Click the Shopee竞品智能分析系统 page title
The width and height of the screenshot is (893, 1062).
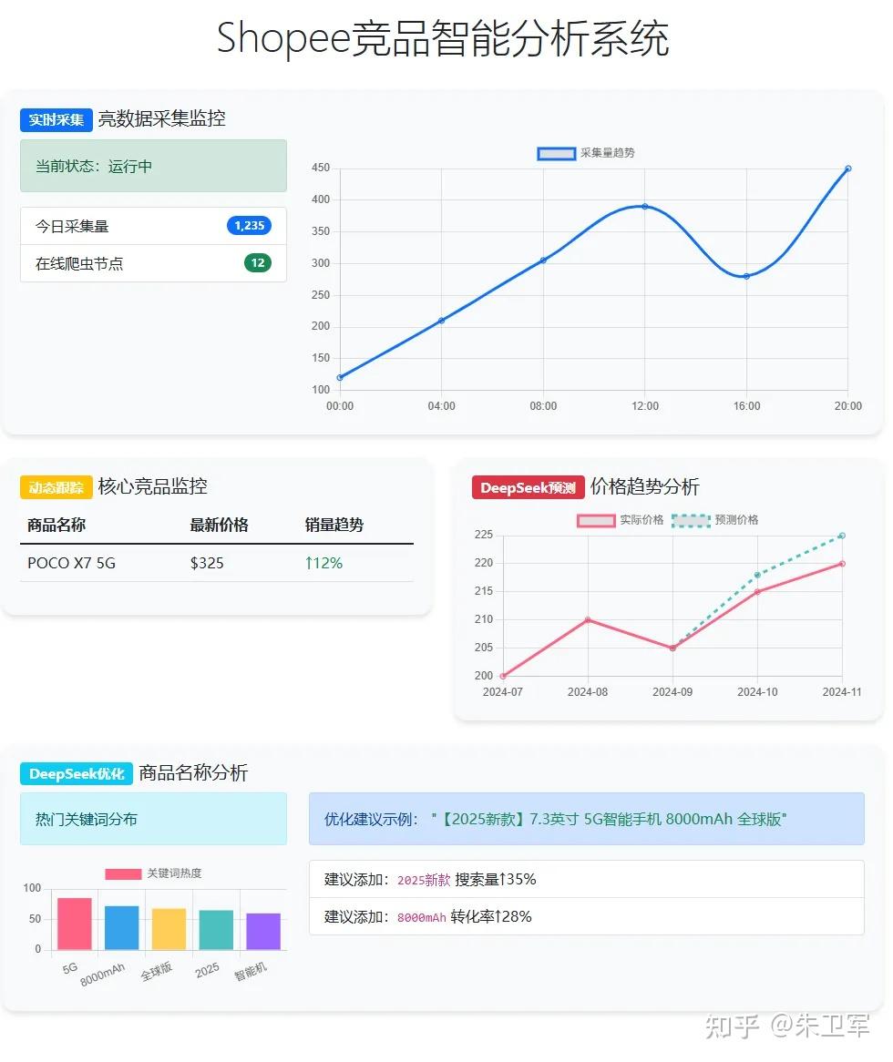point(443,38)
